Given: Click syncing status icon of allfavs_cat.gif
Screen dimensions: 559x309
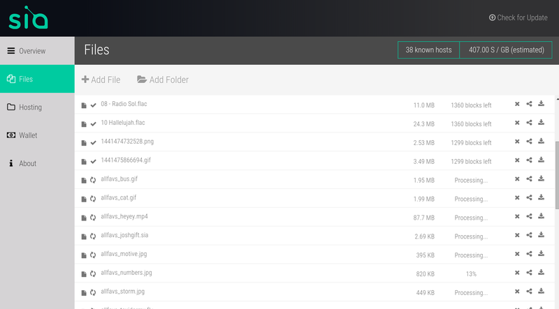Looking at the screenshot, I should point(93,199).
